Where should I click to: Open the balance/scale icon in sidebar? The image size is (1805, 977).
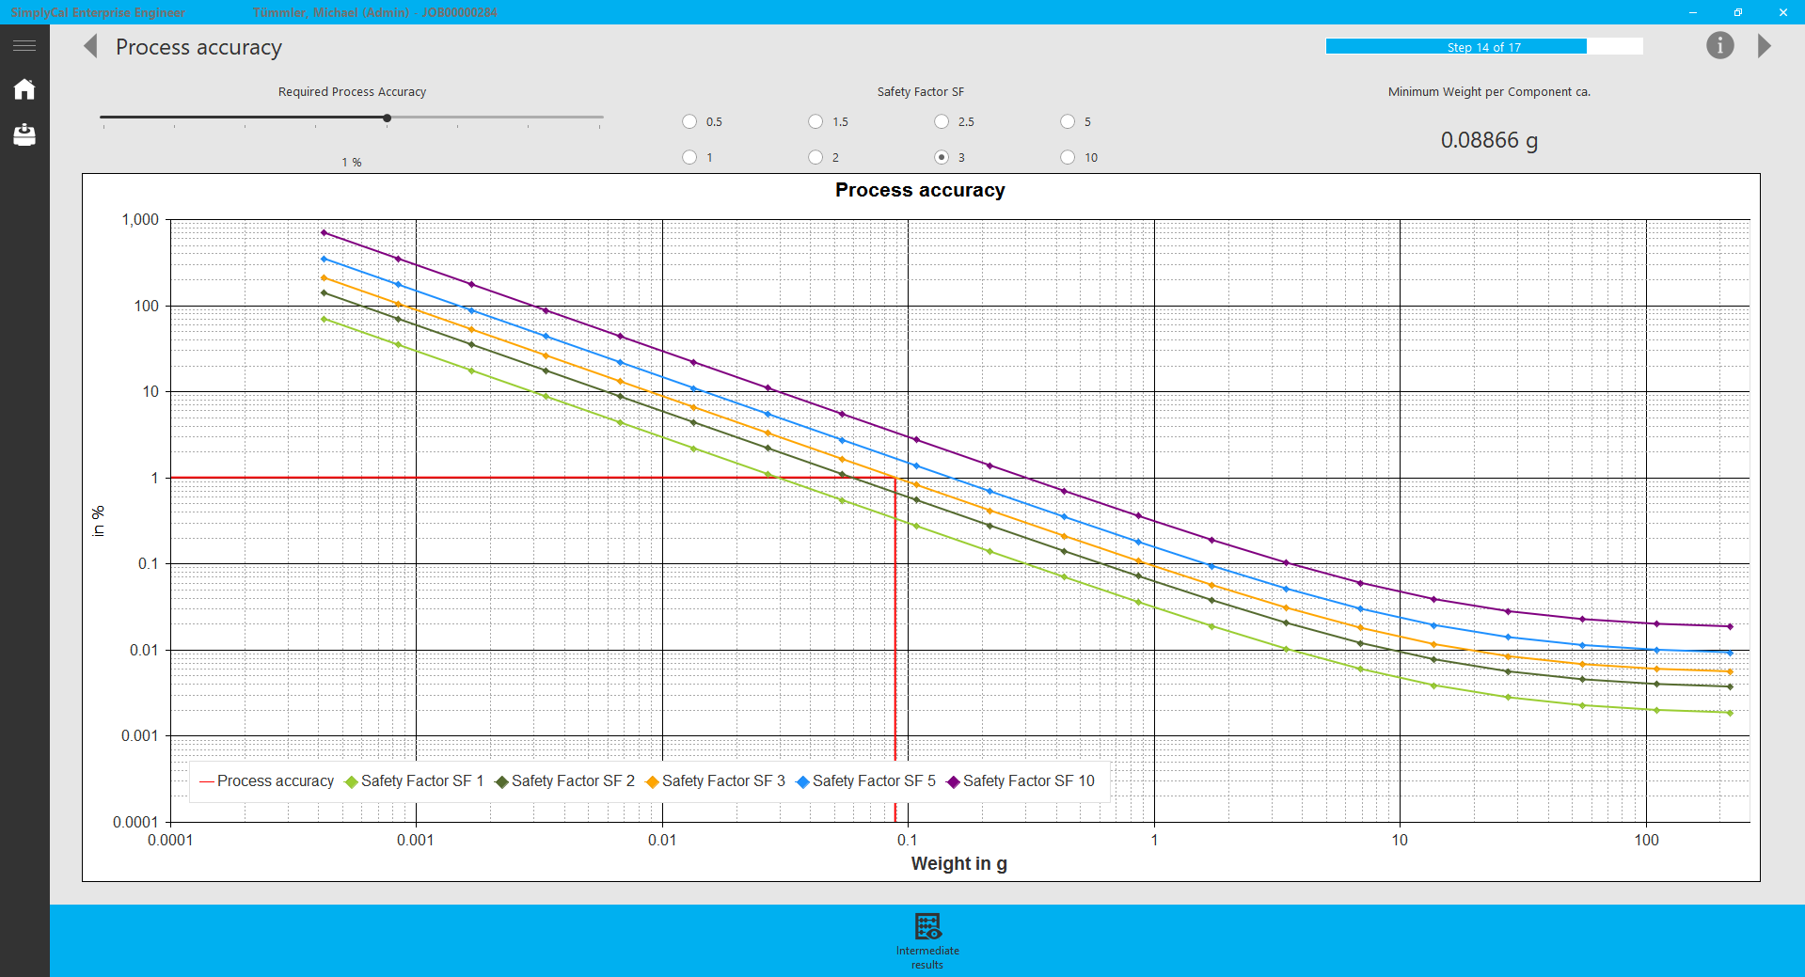click(24, 135)
